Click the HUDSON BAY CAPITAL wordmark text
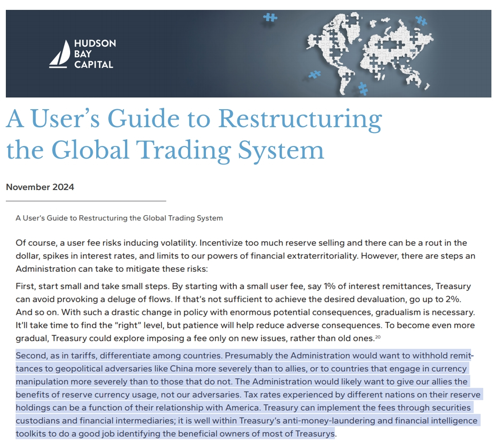This screenshot has width=504, height=443. pos(95,54)
